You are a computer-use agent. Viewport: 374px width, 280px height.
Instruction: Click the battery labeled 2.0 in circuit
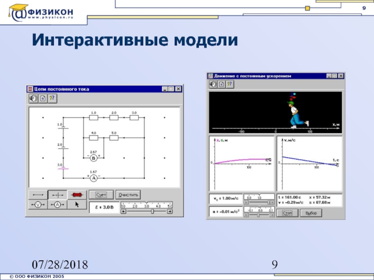(63, 148)
